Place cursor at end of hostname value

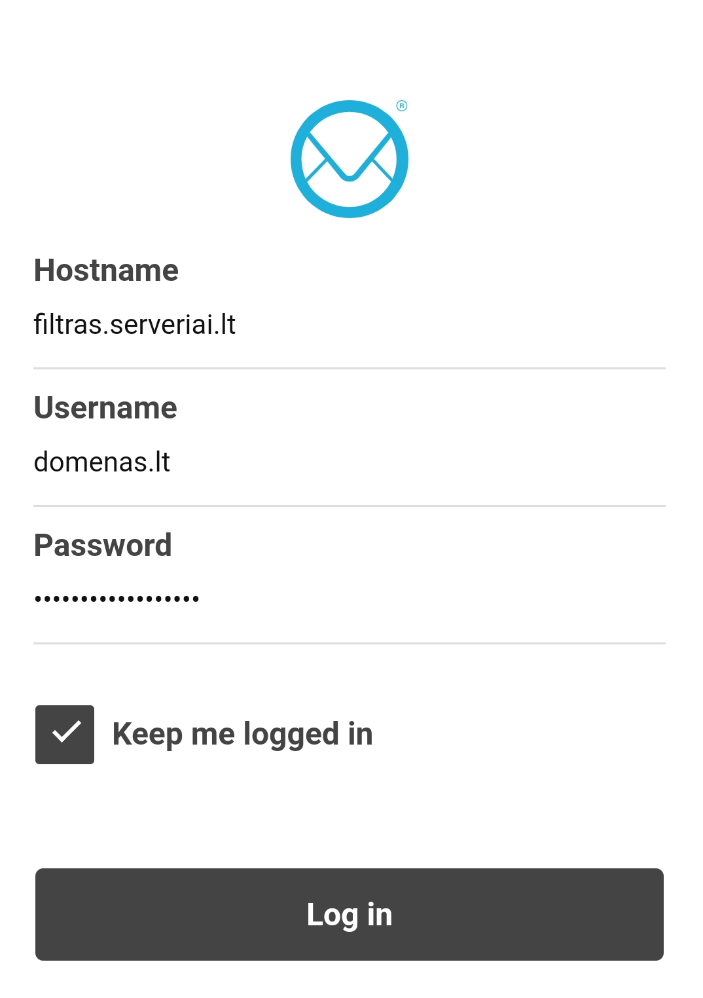[236, 325]
